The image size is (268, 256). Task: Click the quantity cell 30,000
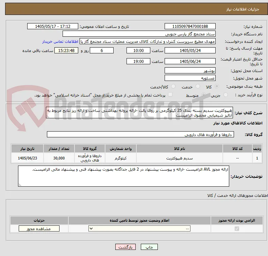click(x=59, y=158)
